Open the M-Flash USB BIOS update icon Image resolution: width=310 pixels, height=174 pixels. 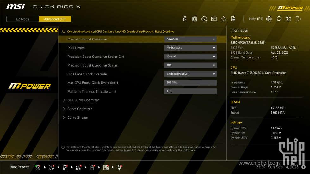185,19
